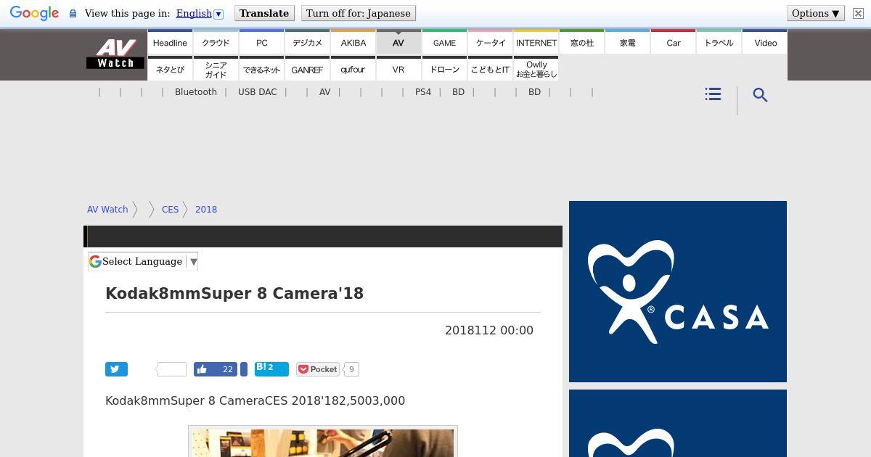Close the Google Translate bar

coord(858,13)
